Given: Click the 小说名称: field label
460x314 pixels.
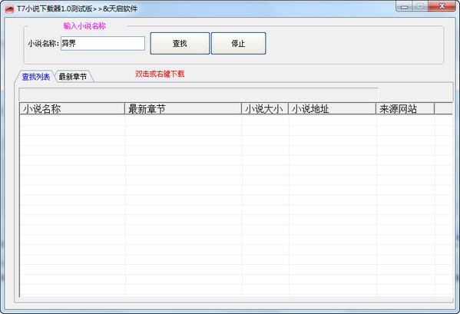Looking at the screenshot, I should (44, 44).
